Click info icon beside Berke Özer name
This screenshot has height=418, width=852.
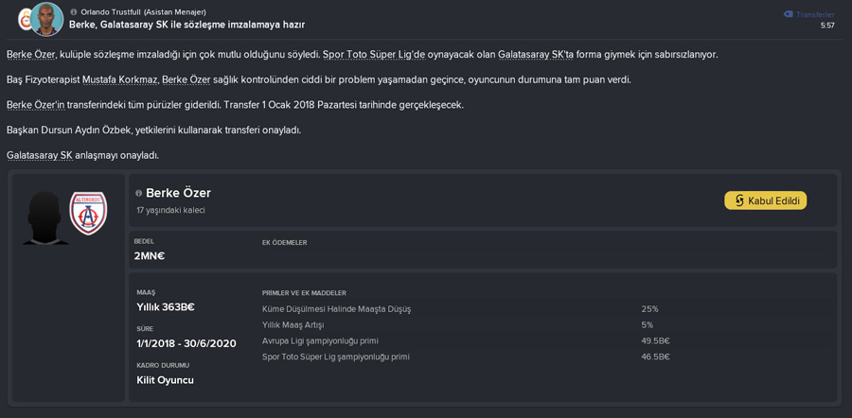click(x=139, y=193)
